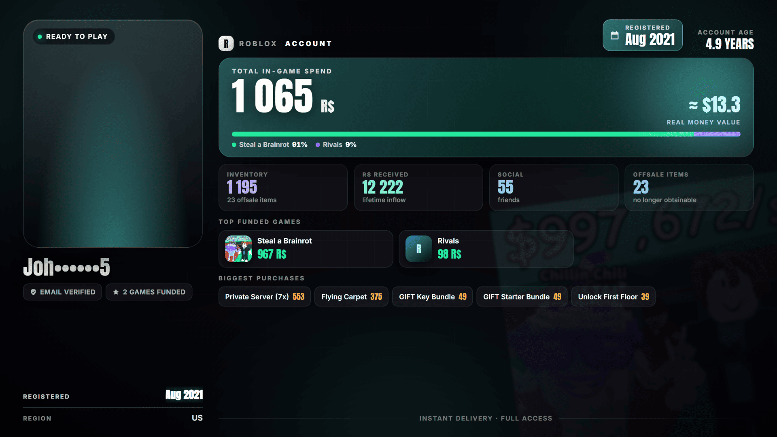The height and width of the screenshot is (437, 777).
Task: Click the Top Funded Games heading
Action: click(x=259, y=222)
